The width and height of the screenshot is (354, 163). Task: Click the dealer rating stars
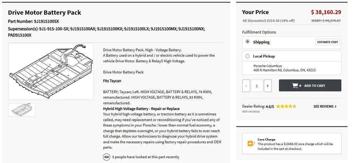tap(286, 106)
